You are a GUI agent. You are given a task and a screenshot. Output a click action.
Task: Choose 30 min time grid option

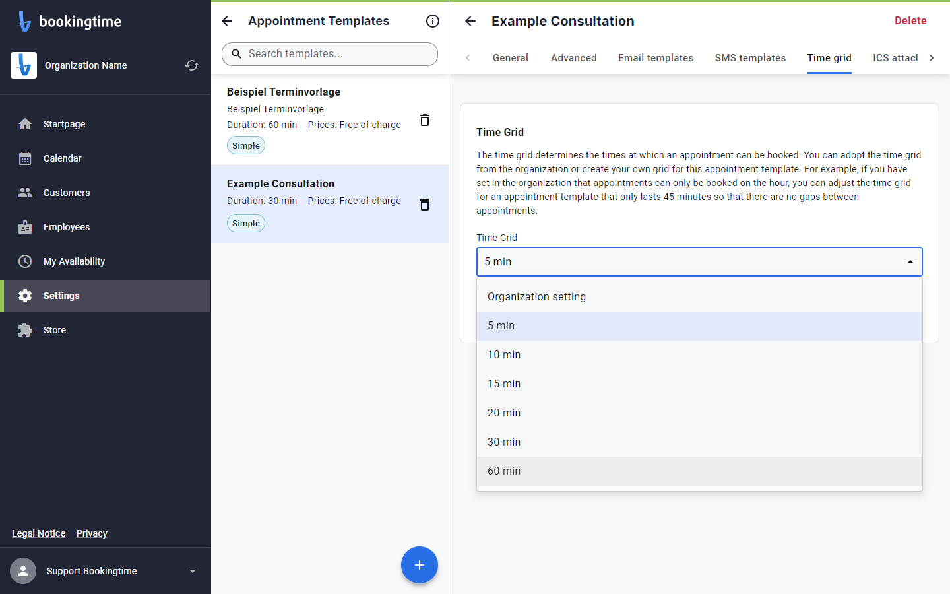699,442
